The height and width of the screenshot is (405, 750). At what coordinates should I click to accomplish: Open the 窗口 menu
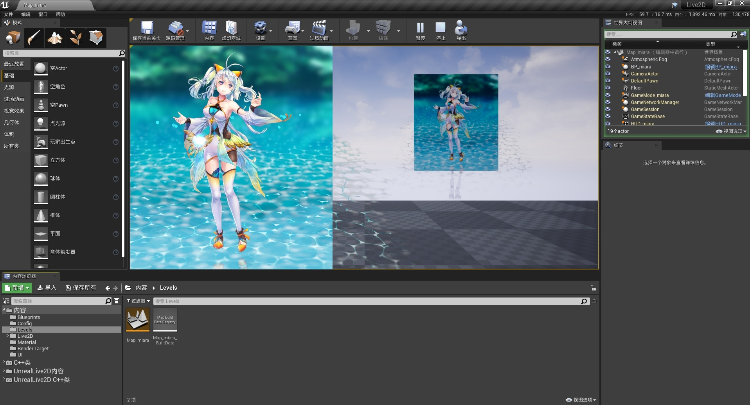tap(43, 14)
